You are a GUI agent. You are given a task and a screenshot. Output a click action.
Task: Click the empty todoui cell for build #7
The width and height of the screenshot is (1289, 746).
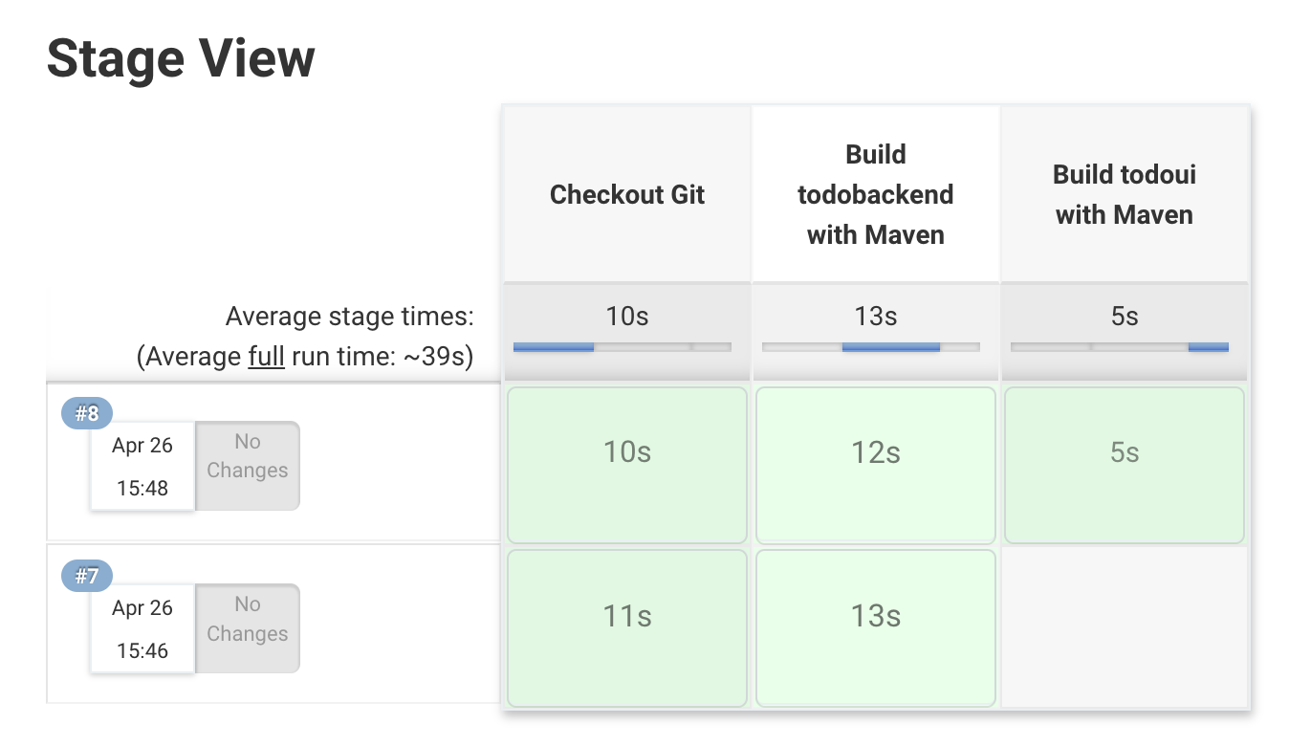coord(1125,627)
